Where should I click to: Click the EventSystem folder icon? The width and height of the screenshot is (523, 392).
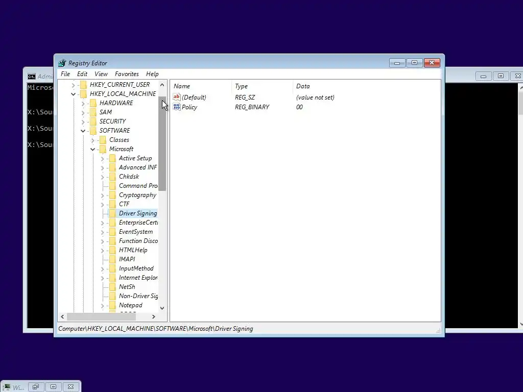(113, 232)
